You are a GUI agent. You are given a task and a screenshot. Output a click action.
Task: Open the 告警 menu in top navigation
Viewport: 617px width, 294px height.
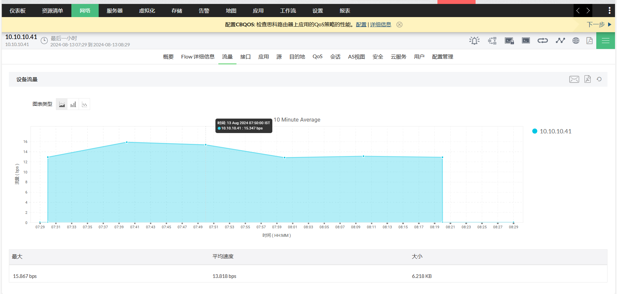pyautogui.click(x=204, y=11)
